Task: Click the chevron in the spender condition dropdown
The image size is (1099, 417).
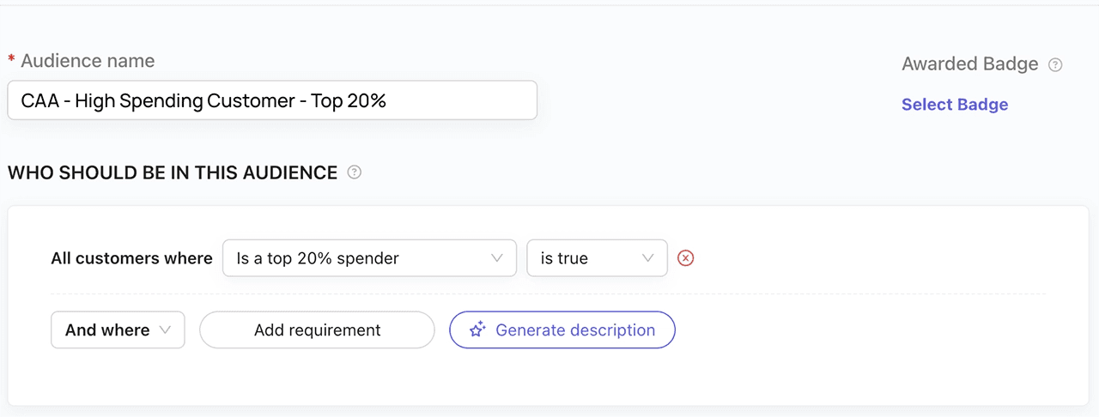Action: click(496, 258)
